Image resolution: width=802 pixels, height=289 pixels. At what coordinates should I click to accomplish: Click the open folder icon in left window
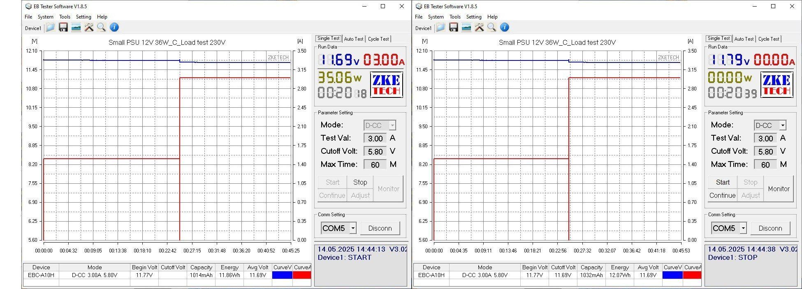50,28
